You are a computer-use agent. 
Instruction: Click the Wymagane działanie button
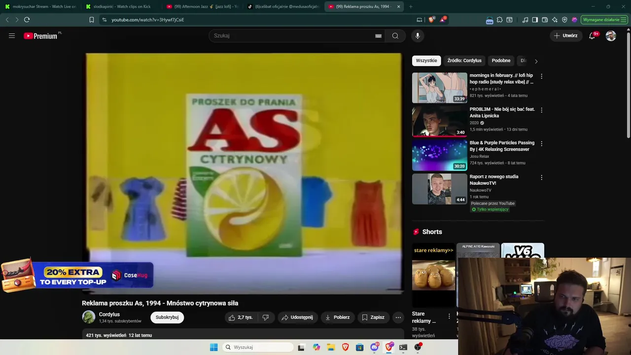604,20
